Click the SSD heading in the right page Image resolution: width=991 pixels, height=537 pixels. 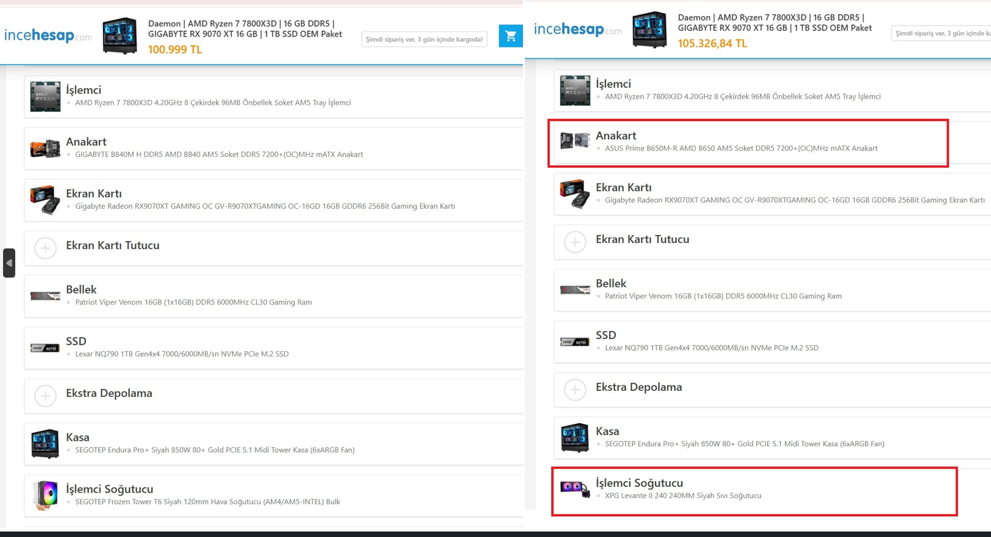(x=606, y=335)
